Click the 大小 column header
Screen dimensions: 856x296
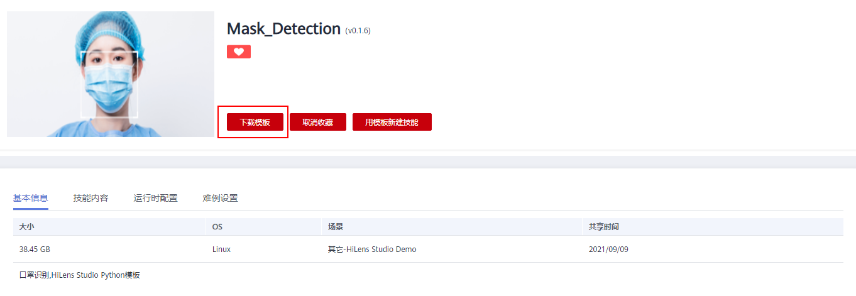tap(27, 226)
